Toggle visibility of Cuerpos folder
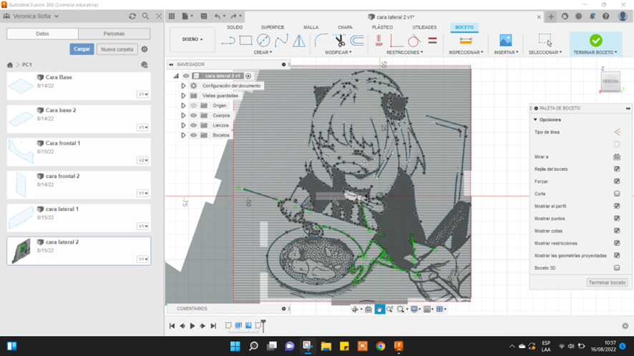Viewport: 634px width, 356px height. (x=194, y=115)
